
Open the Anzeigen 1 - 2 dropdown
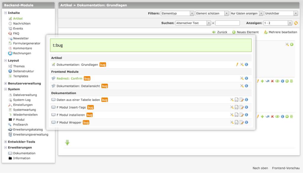tap(278, 23)
